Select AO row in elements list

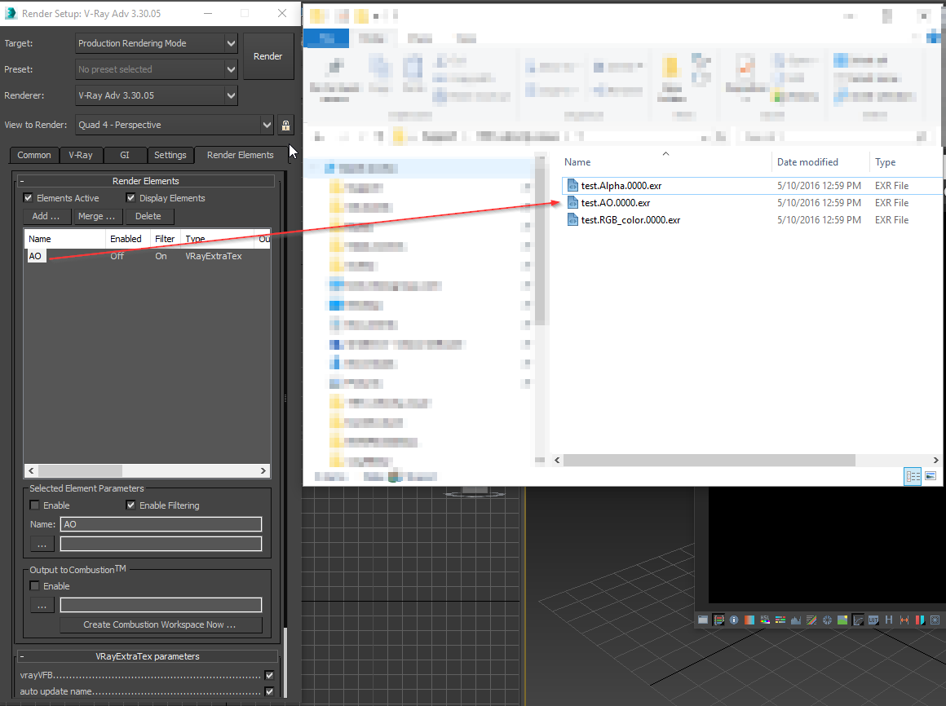tap(147, 256)
